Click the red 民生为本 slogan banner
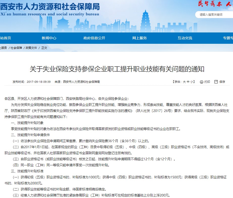This screenshot has width=233, height=198. pos(214,4)
